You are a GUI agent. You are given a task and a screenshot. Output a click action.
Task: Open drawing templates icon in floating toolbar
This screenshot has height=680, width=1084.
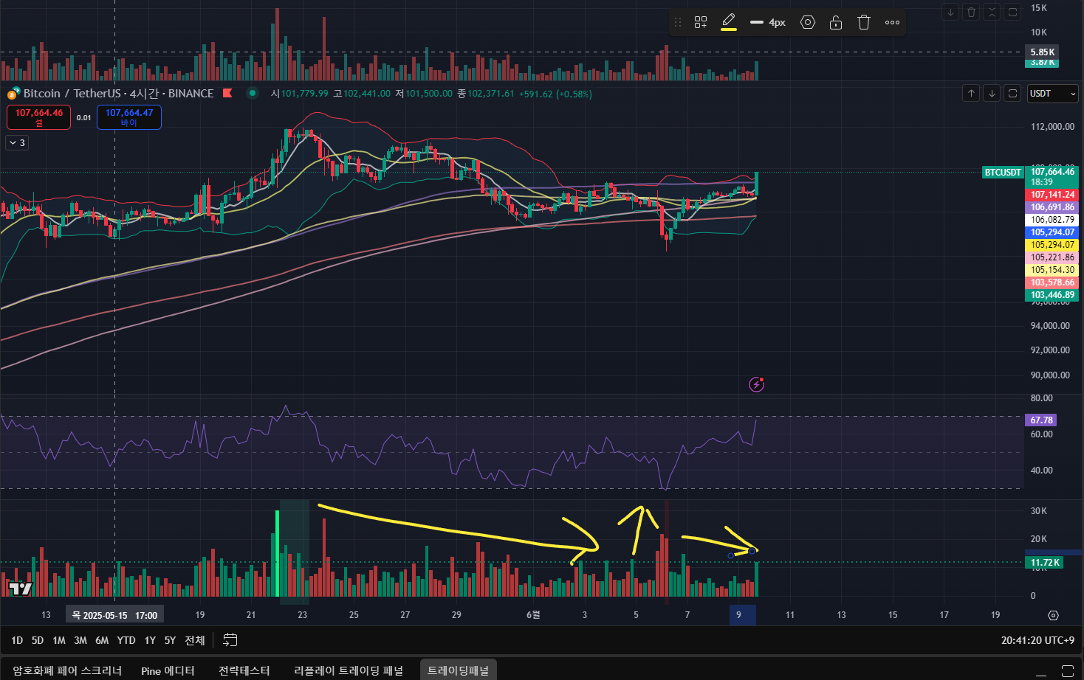(x=701, y=22)
